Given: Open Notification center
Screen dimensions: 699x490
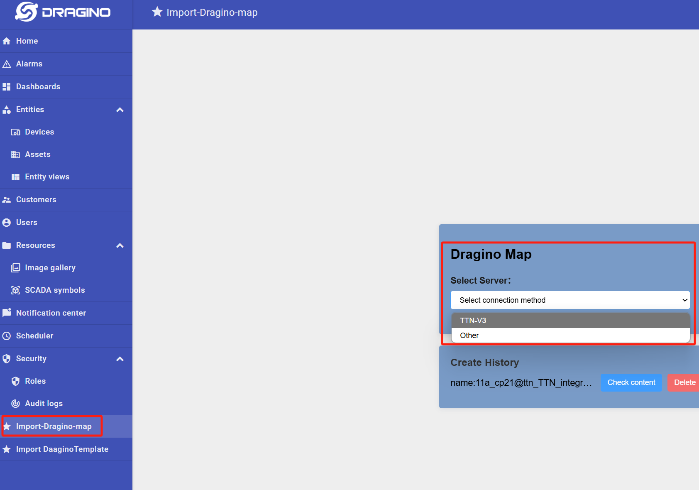Looking at the screenshot, I should pyautogui.click(x=66, y=313).
